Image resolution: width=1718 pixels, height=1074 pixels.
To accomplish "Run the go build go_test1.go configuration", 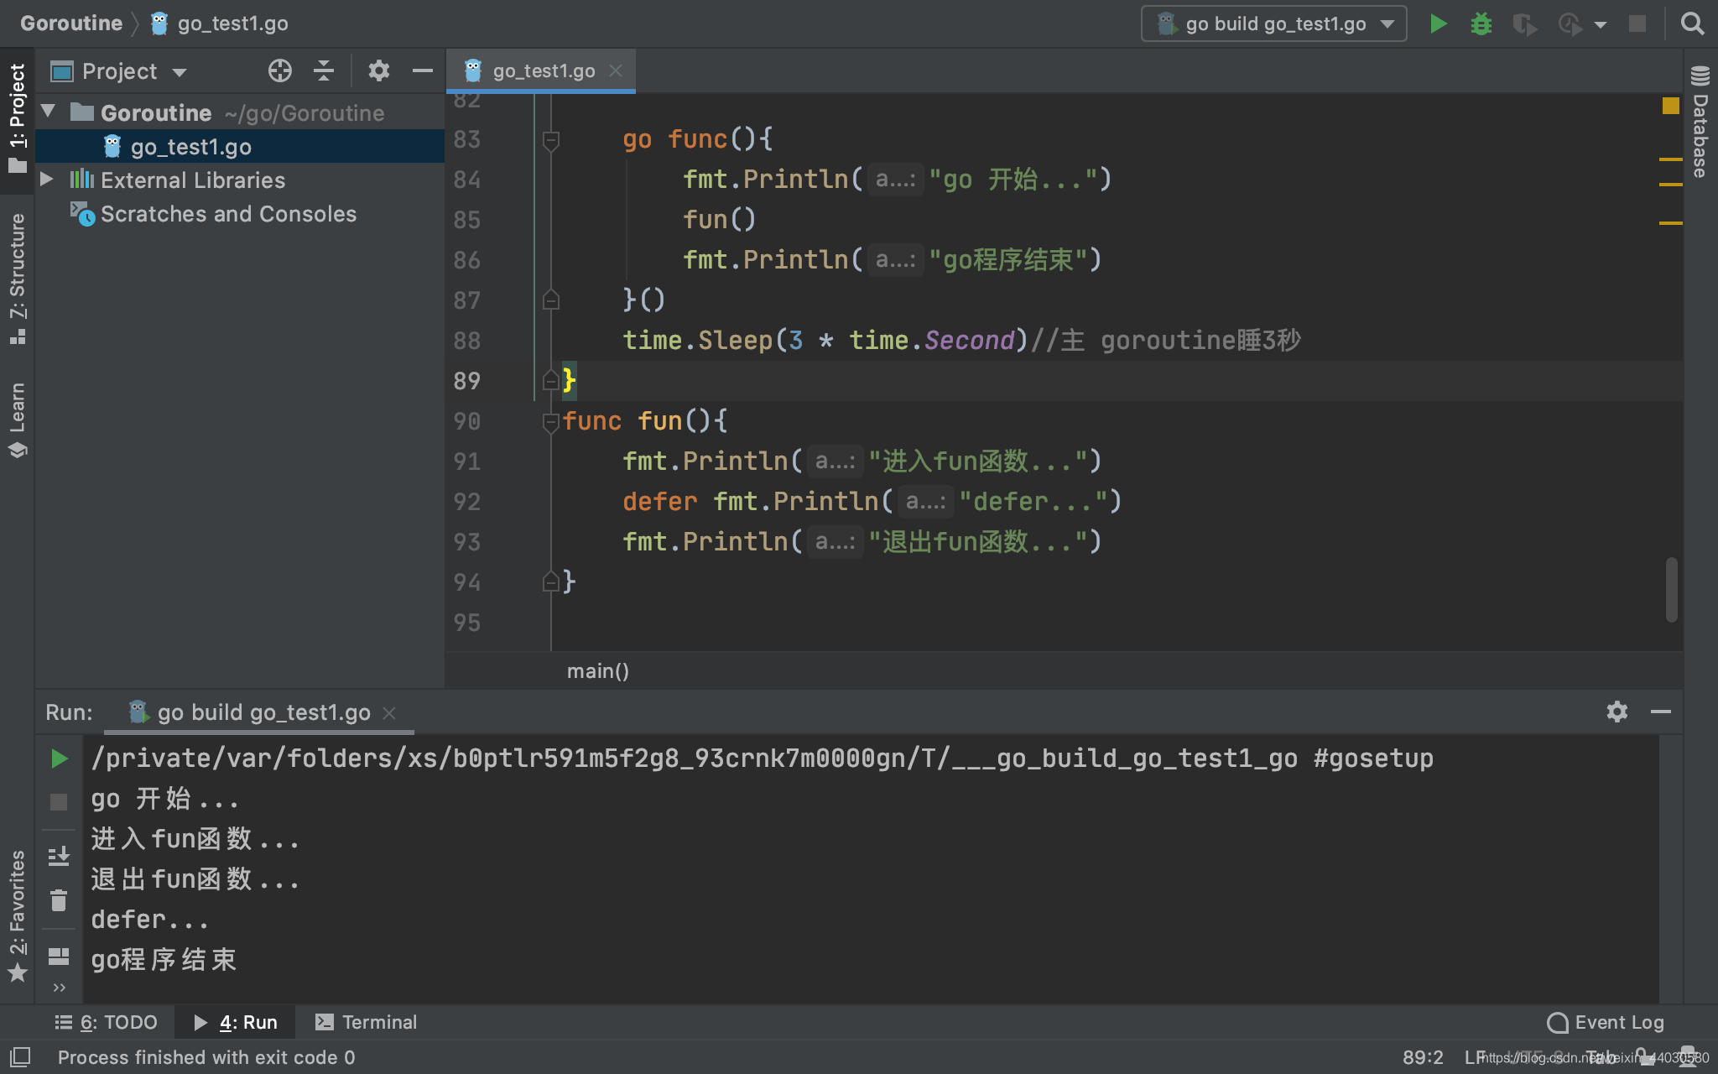I will coord(1438,23).
